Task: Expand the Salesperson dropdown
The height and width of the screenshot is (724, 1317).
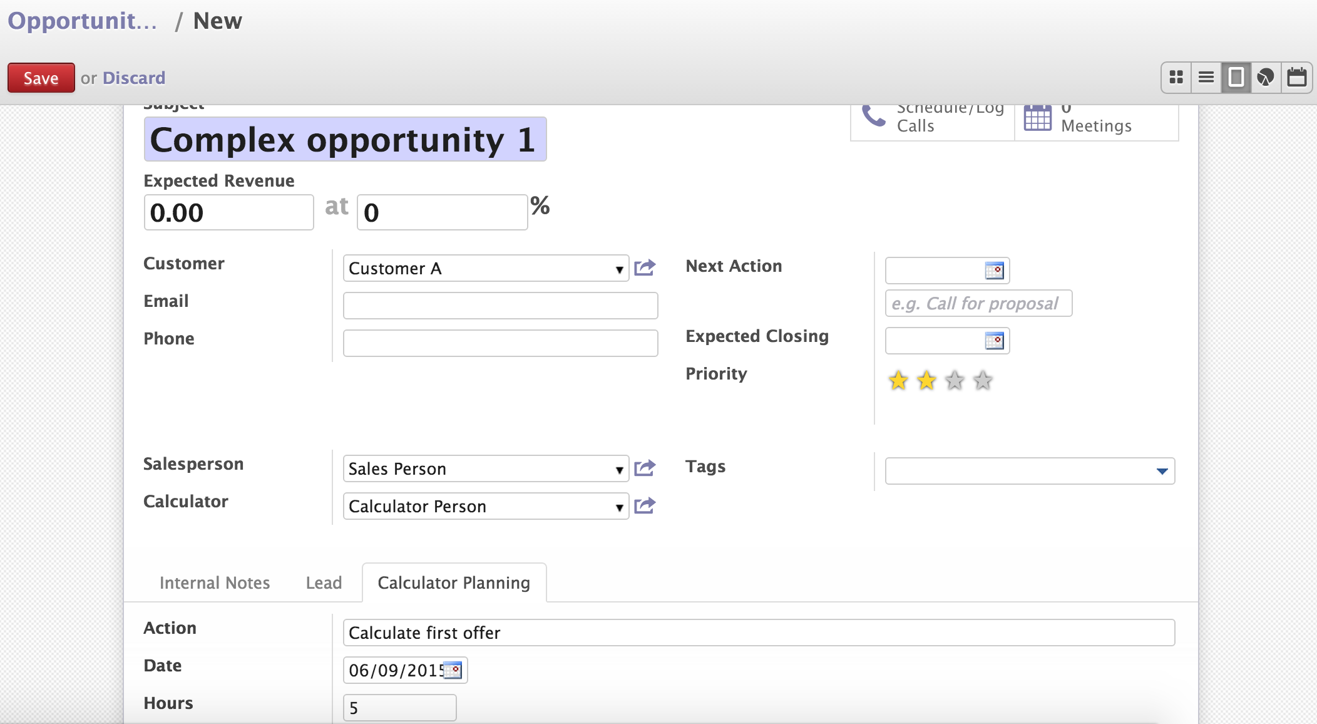Action: pyautogui.click(x=619, y=470)
